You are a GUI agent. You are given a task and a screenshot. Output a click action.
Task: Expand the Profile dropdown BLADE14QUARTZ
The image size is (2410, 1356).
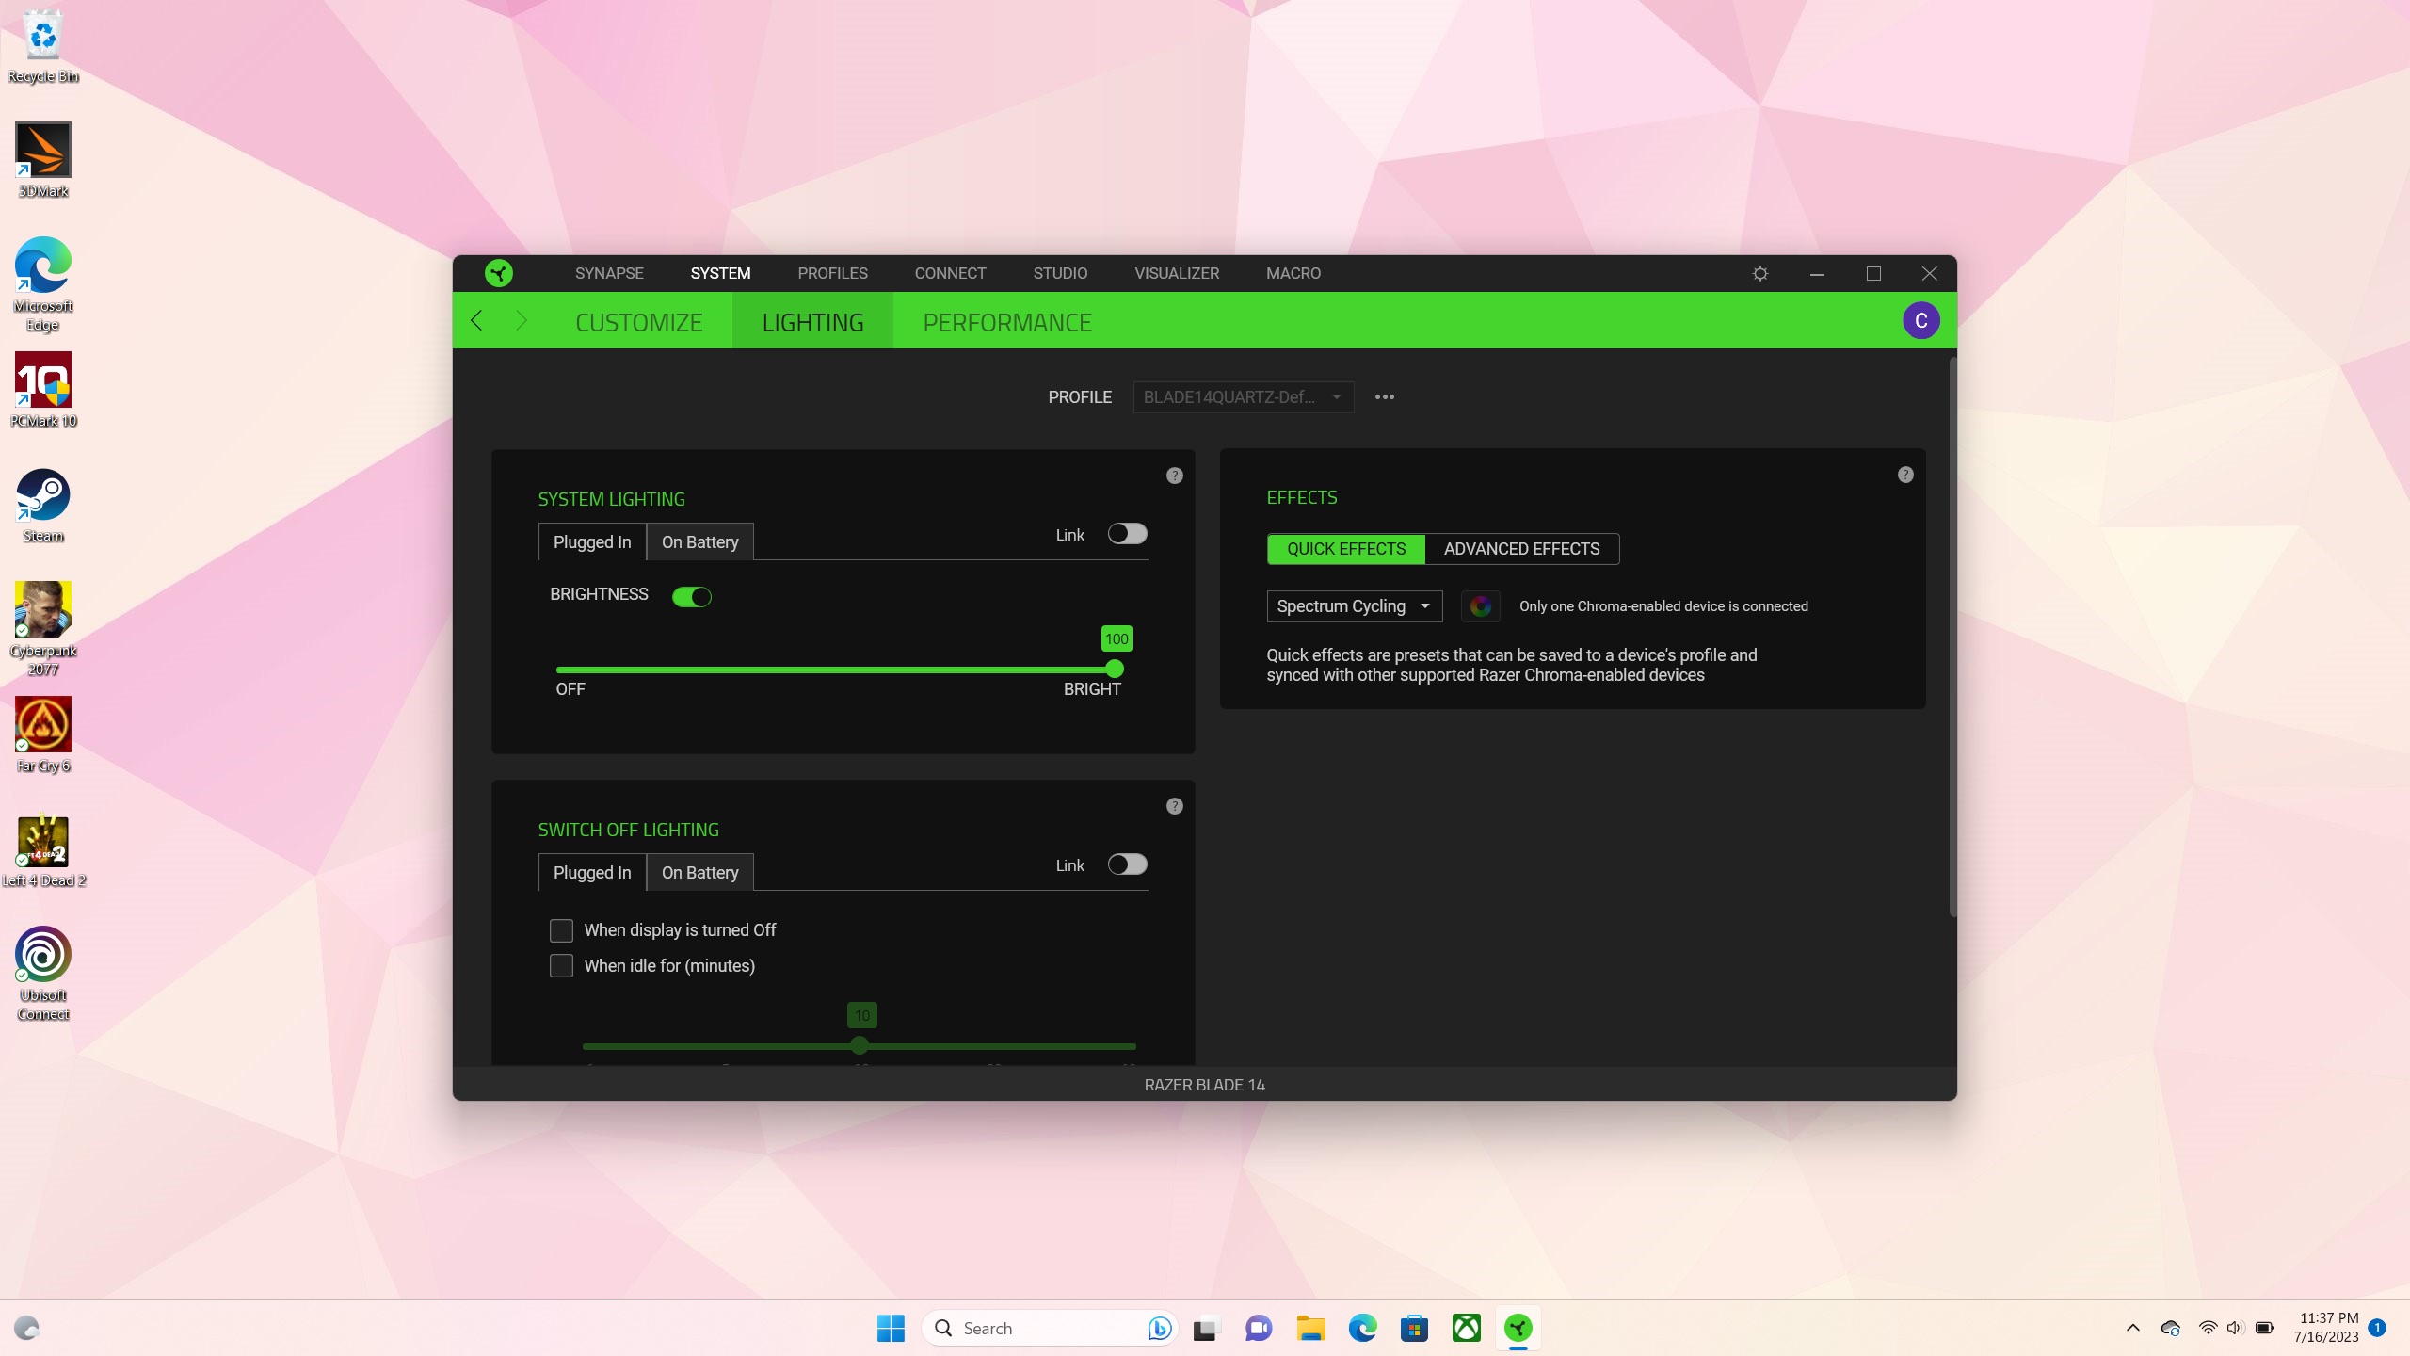tap(1243, 397)
